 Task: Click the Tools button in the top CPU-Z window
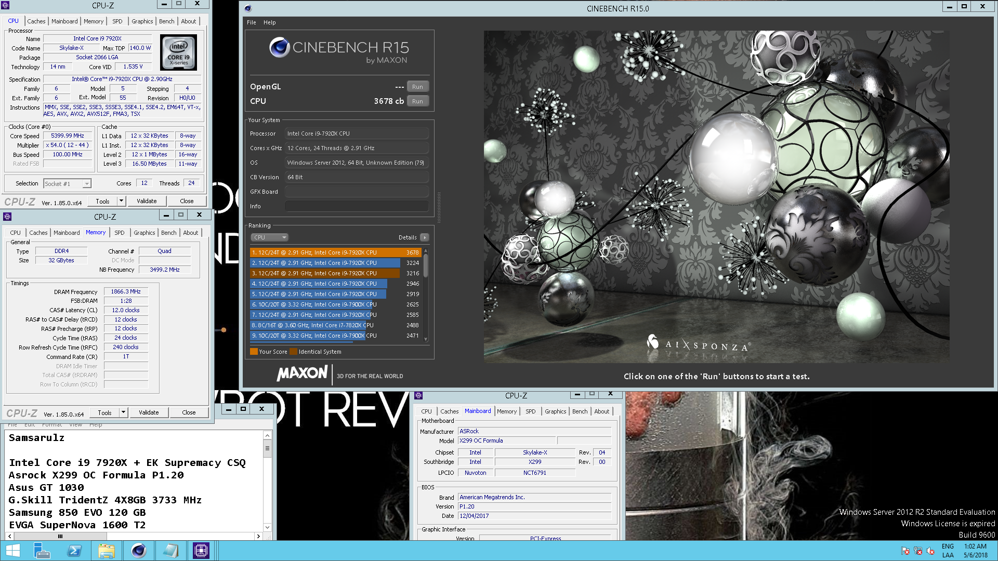(x=102, y=201)
